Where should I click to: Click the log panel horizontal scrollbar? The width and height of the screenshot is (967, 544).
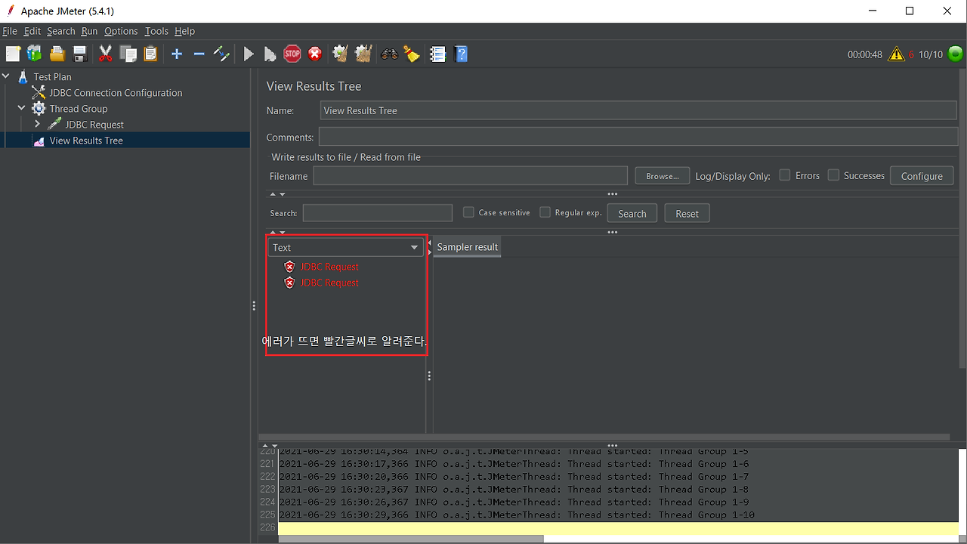(411, 539)
